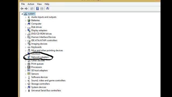Viewport: 172px width, 97px height.
Task: Click the Back arrow toolbar button
Action: pos(22,9)
